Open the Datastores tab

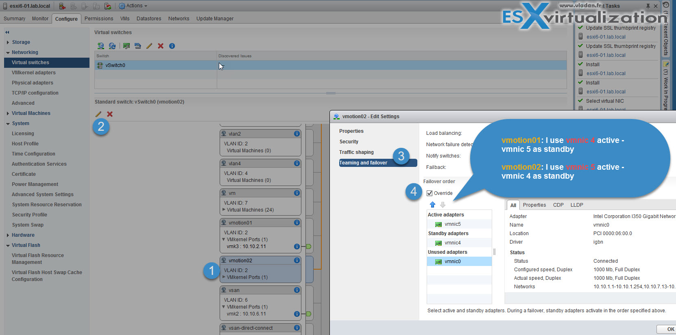click(149, 19)
